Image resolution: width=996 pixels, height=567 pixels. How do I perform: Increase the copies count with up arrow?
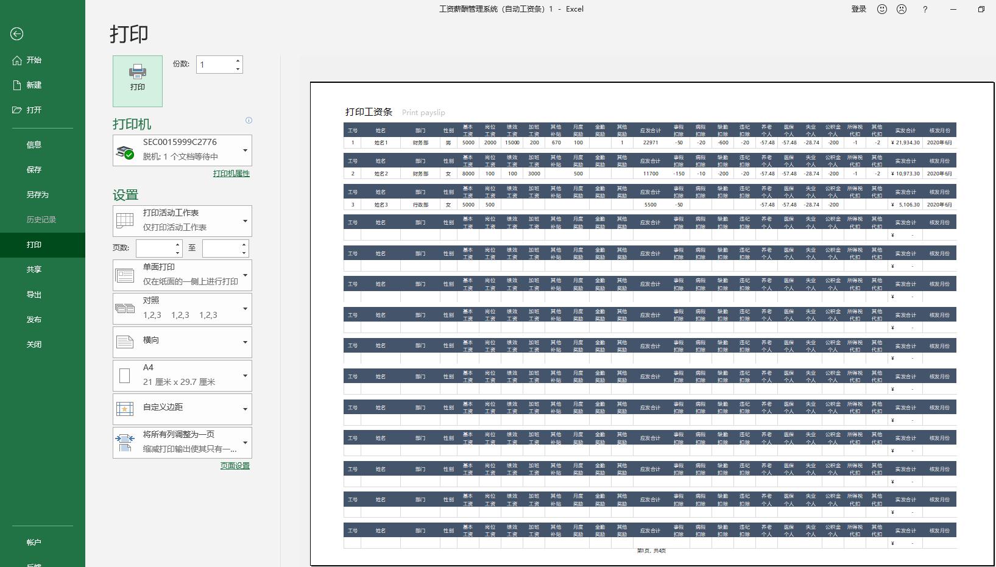pyautogui.click(x=238, y=61)
